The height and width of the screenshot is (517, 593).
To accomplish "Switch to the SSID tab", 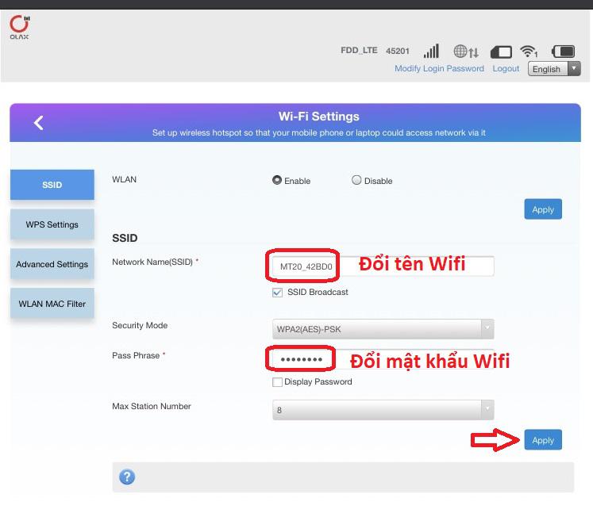I will 52,185.
